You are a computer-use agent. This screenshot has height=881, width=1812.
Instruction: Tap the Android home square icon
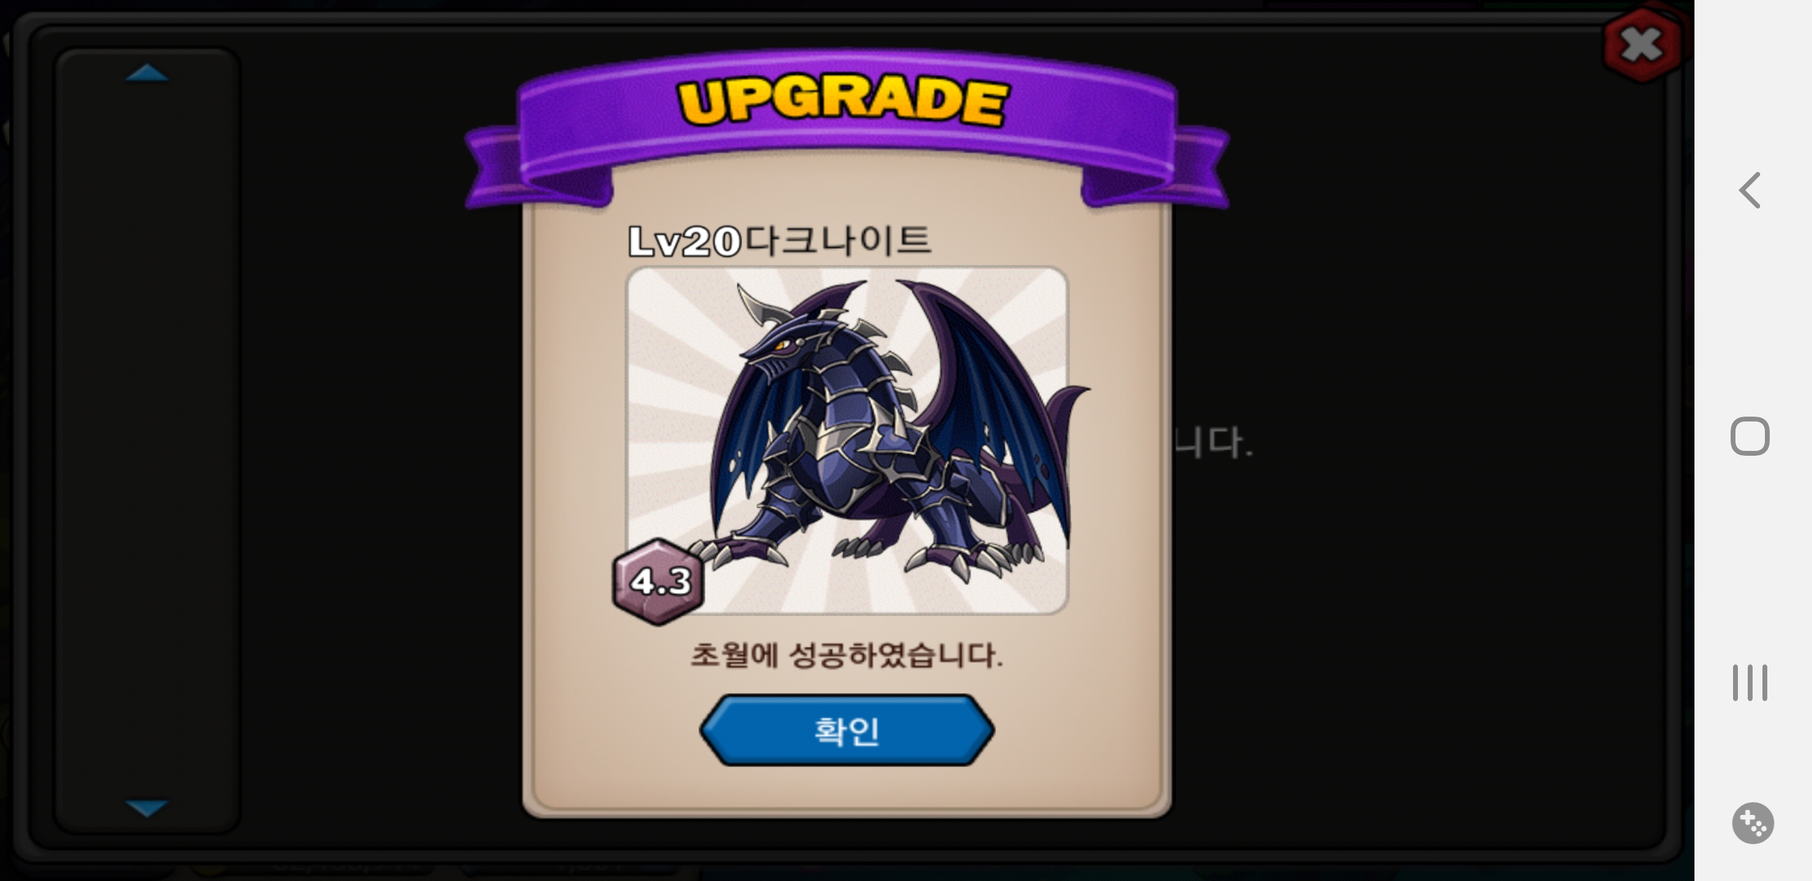[1750, 437]
